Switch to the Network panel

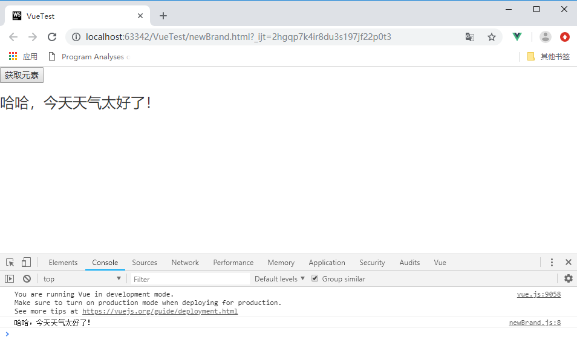185,263
